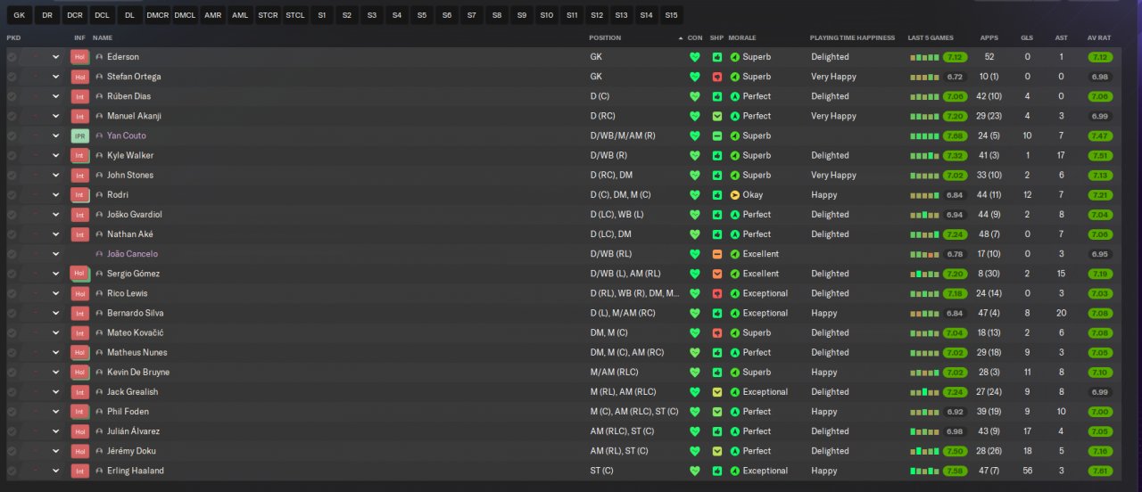Open Erling Haaland's player name link
Image resolution: width=1142 pixels, height=492 pixels.
pyautogui.click(x=136, y=471)
